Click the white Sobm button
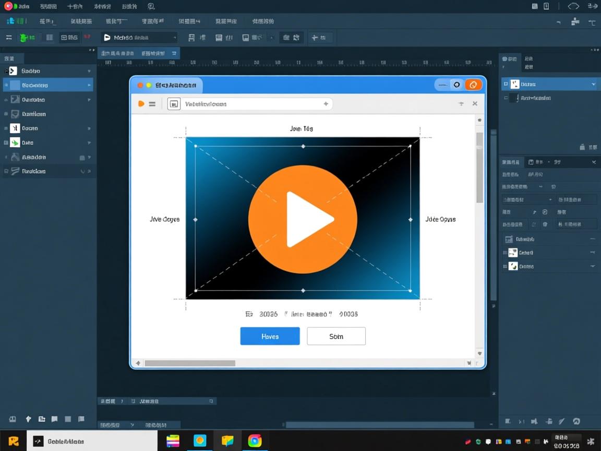The width and height of the screenshot is (601, 451). [x=336, y=336]
